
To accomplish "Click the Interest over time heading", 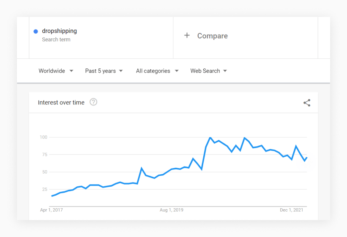I will [x=61, y=103].
